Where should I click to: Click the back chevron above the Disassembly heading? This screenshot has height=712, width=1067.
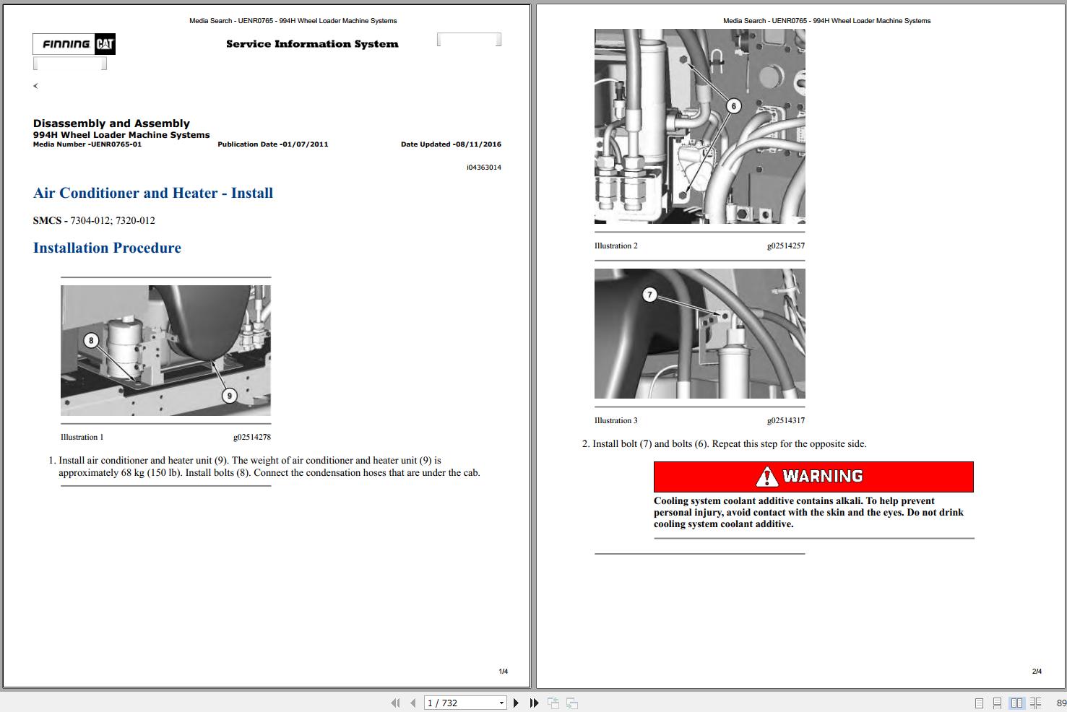[35, 85]
